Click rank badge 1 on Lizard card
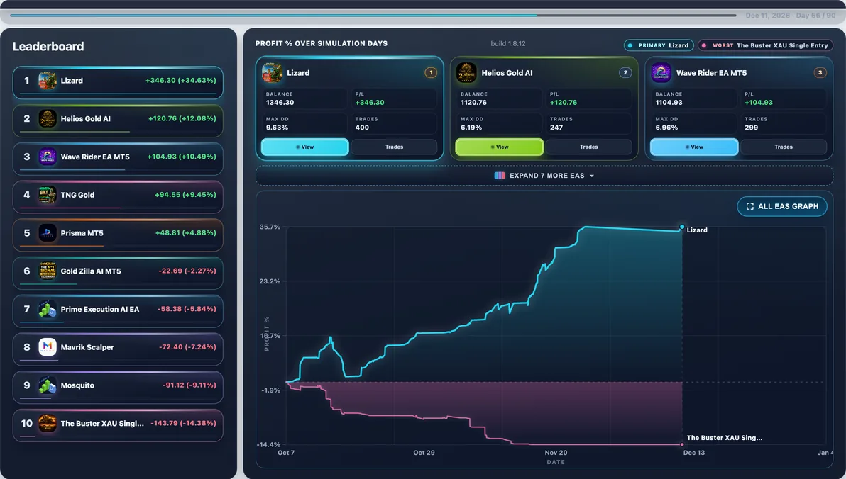846x479 pixels. tap(431, 73)
